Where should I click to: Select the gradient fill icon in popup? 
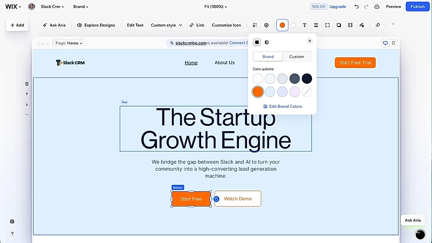coord(267,42)
